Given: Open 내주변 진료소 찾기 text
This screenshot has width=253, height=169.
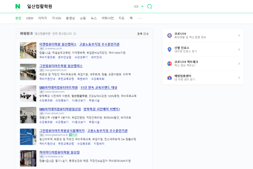Looking at the screenshot, I should coord(186,51).
